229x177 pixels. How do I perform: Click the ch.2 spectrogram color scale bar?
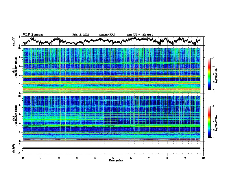(x=209, y=122)
